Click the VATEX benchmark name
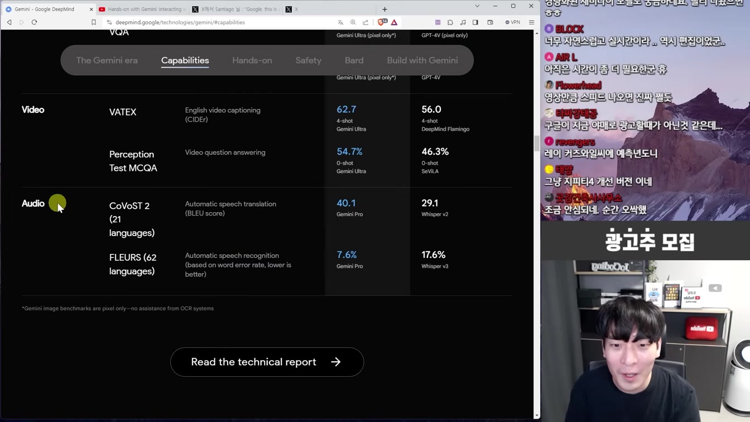This screenshot has width=750, height=422. pos(123,112)
